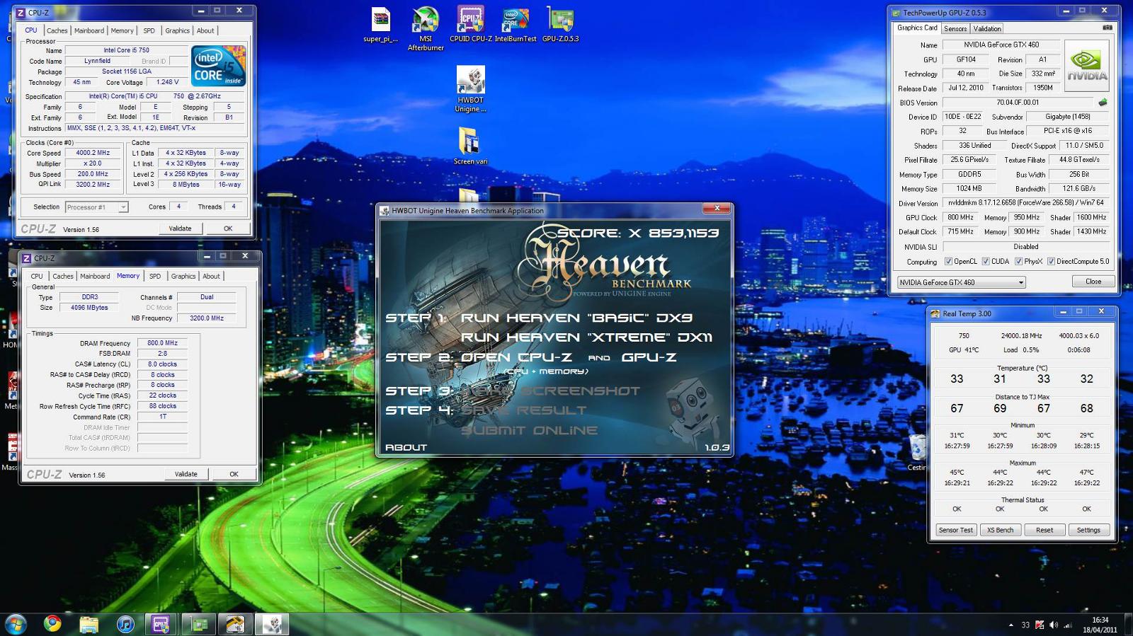Click Validate in the top CPU-Z window
Image resolution: width=1133 pixels, height=636 pixels.
click(x=180, y=229)
